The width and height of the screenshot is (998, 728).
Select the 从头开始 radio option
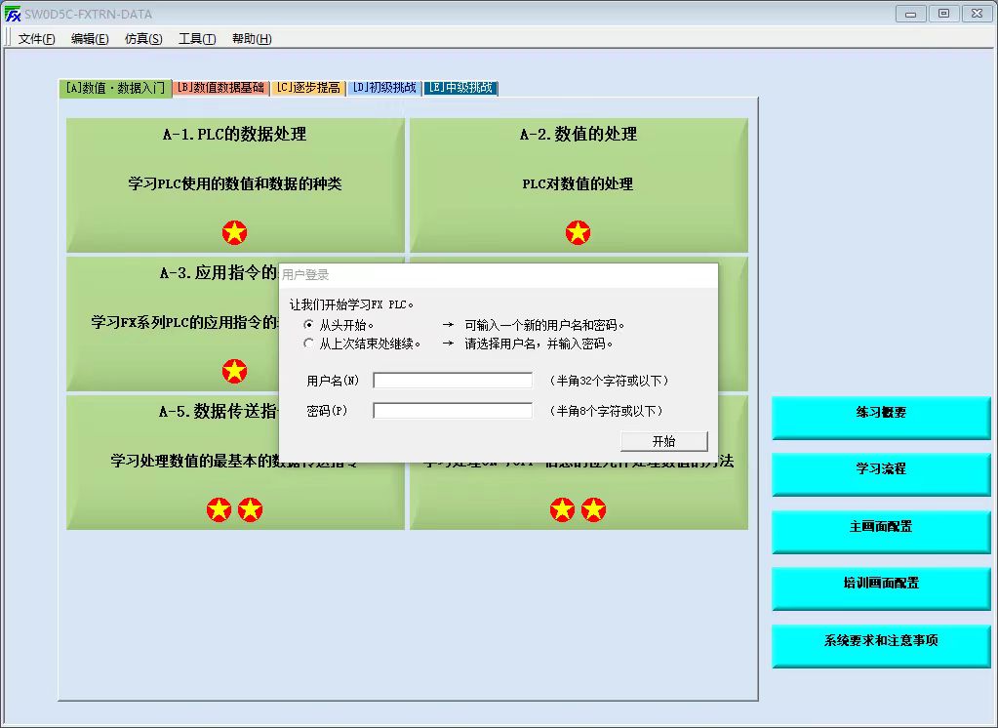pyautogui.click(x=309, y=325)
